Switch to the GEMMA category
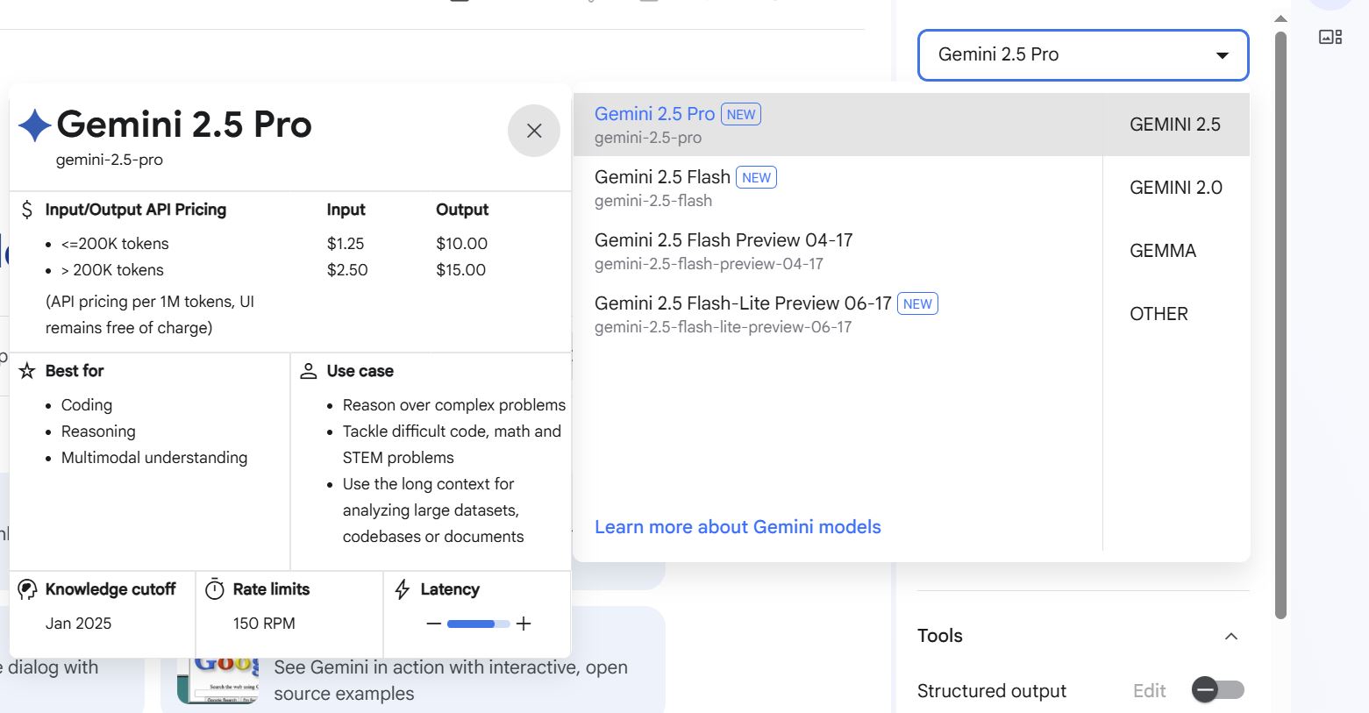 click(1162, 251)
